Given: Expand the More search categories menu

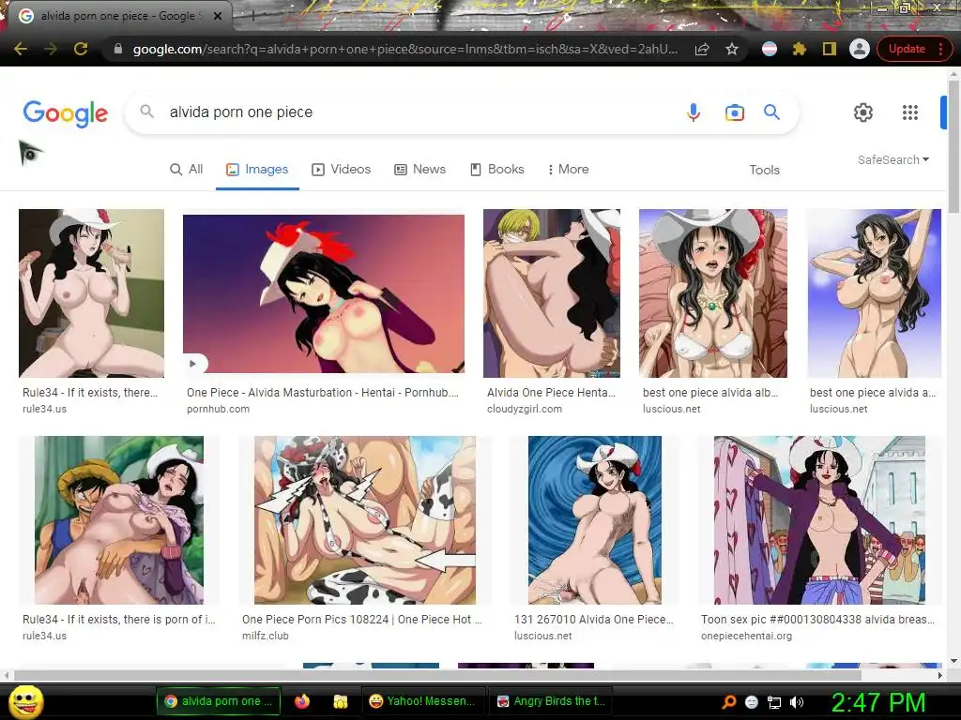Looking at the screenshot, I should 568,170.
